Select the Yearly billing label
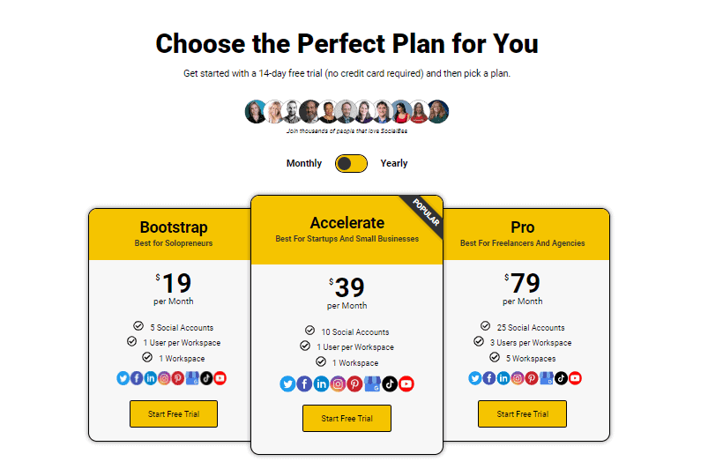723x469 pixels. (394, 163)
